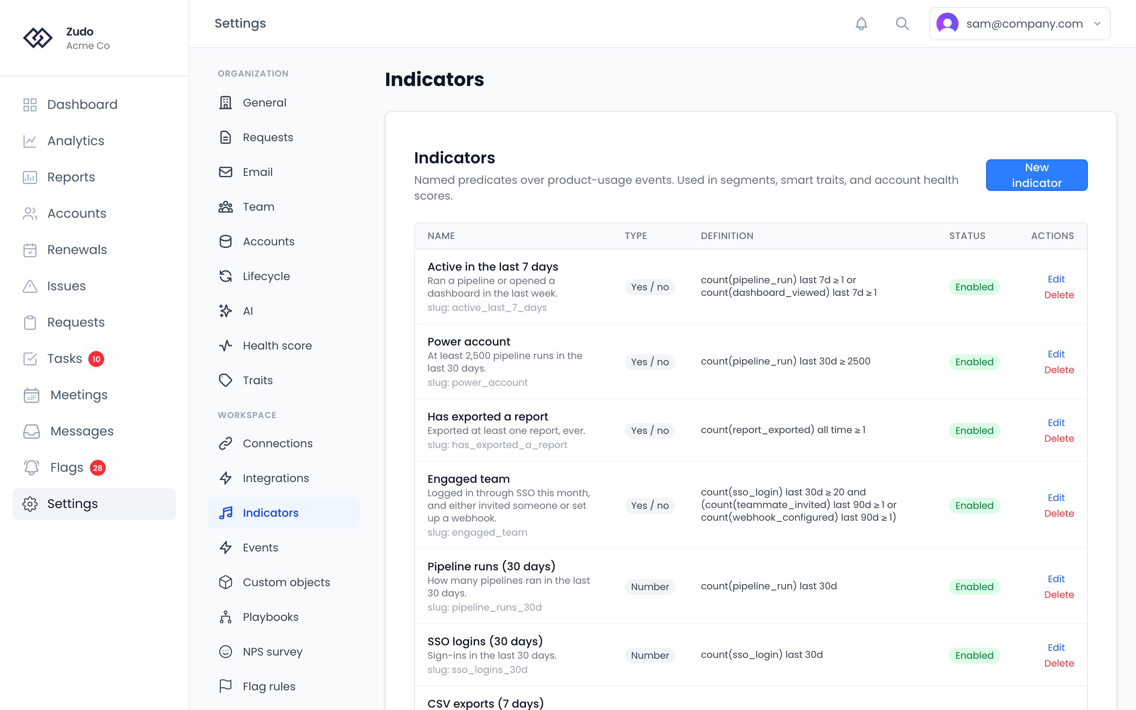This screenshot has height=710, width=1136.
Task: Click the Traits tag icon
Action: point(225,380)
